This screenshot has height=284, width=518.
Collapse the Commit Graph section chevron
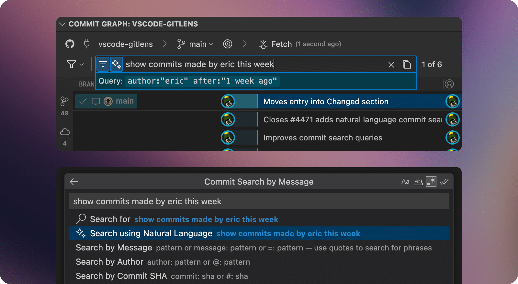[62, 24]
